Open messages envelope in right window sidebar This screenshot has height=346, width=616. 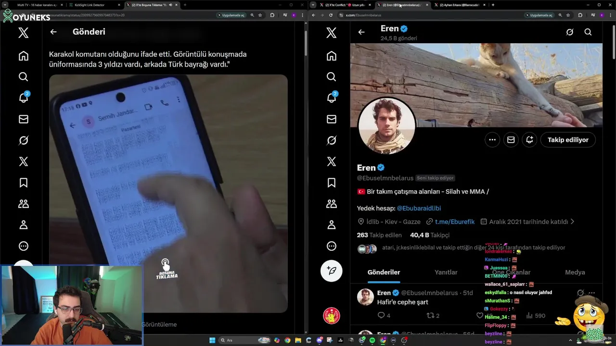click(331, 119)
